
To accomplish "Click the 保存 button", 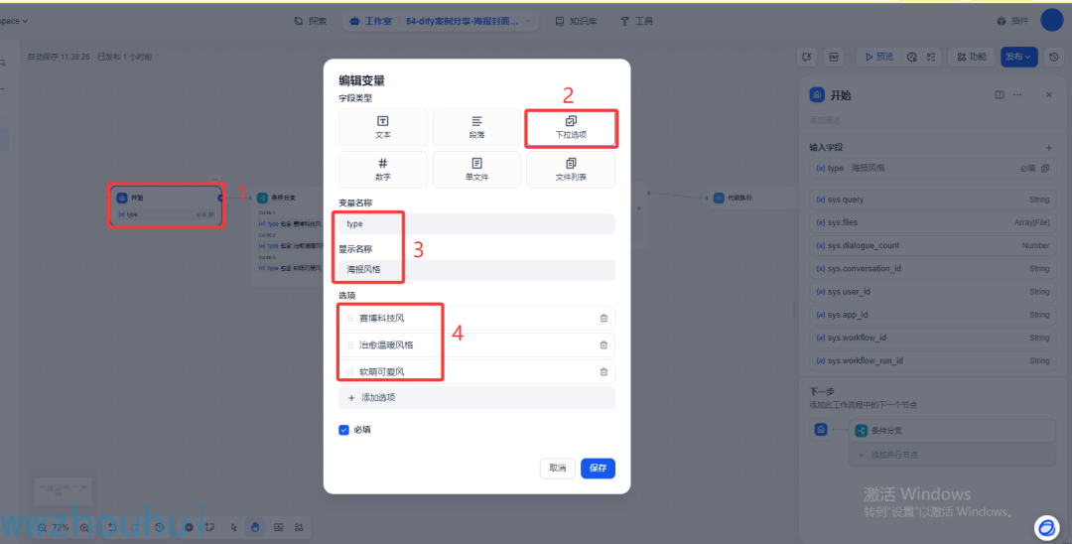I will click(x=599, y=469).
